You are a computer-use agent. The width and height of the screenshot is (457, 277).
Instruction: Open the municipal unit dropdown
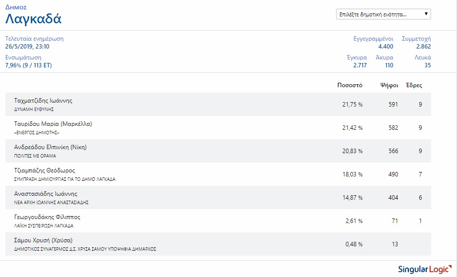(383, 14)
